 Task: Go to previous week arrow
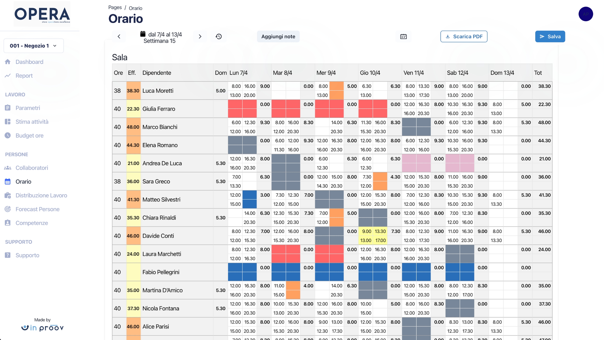[x=119, y=37]
